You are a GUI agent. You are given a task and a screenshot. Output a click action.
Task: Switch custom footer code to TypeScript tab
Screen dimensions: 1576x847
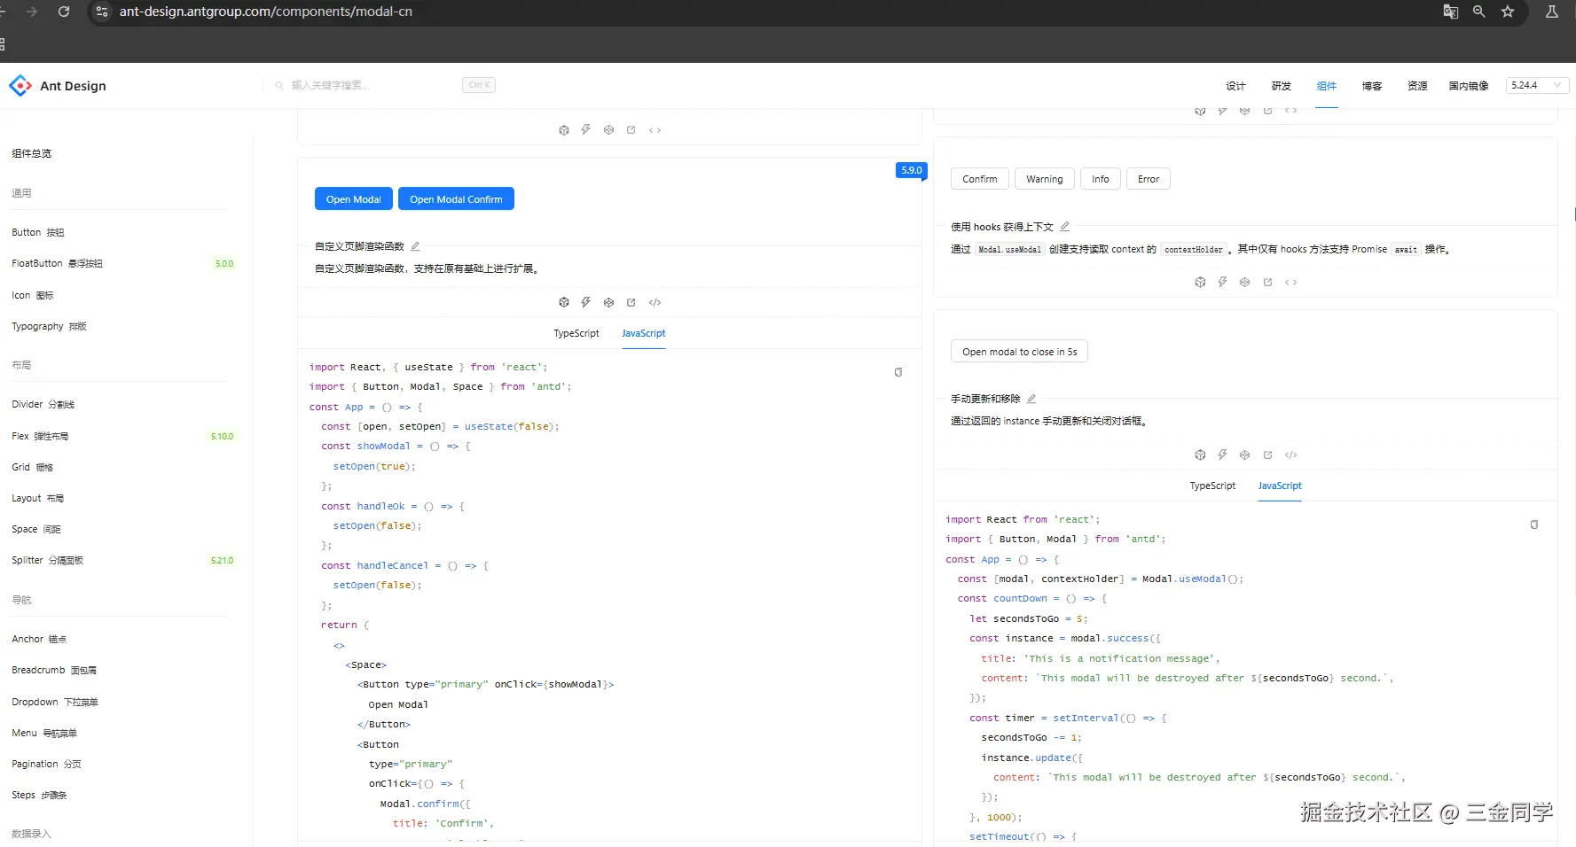[576, 333]
